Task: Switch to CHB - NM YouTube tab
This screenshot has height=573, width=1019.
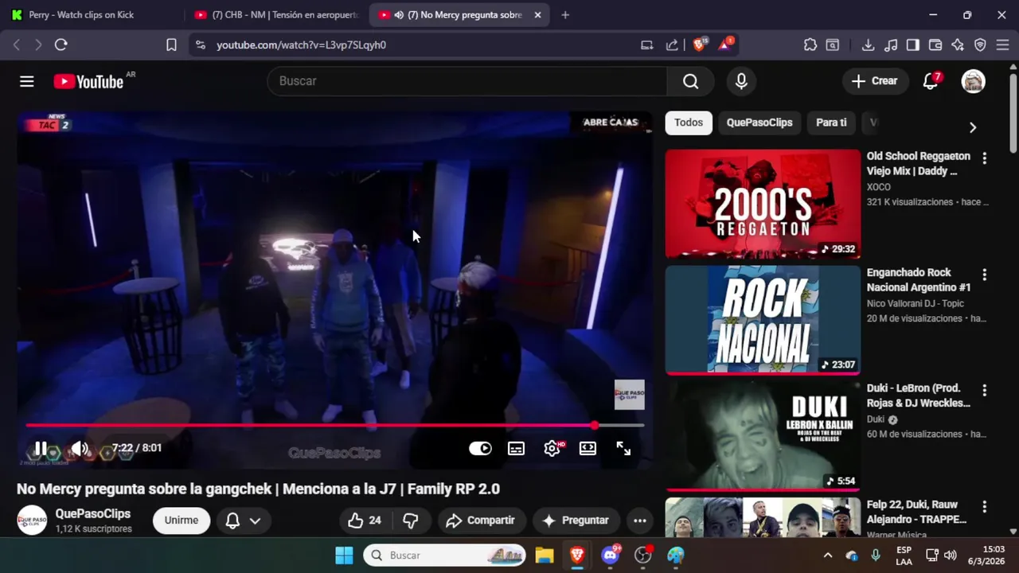Action: click(x=277, y=14)
